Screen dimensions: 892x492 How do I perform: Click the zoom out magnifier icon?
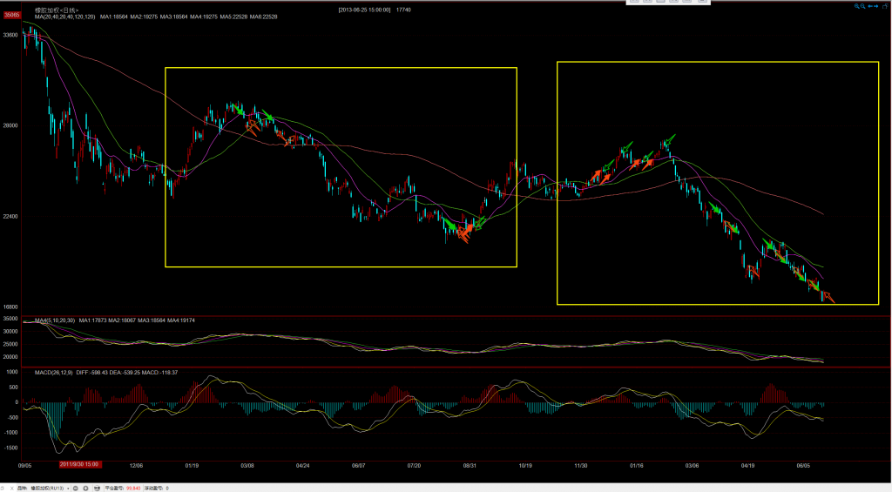(x=862, y=6)
